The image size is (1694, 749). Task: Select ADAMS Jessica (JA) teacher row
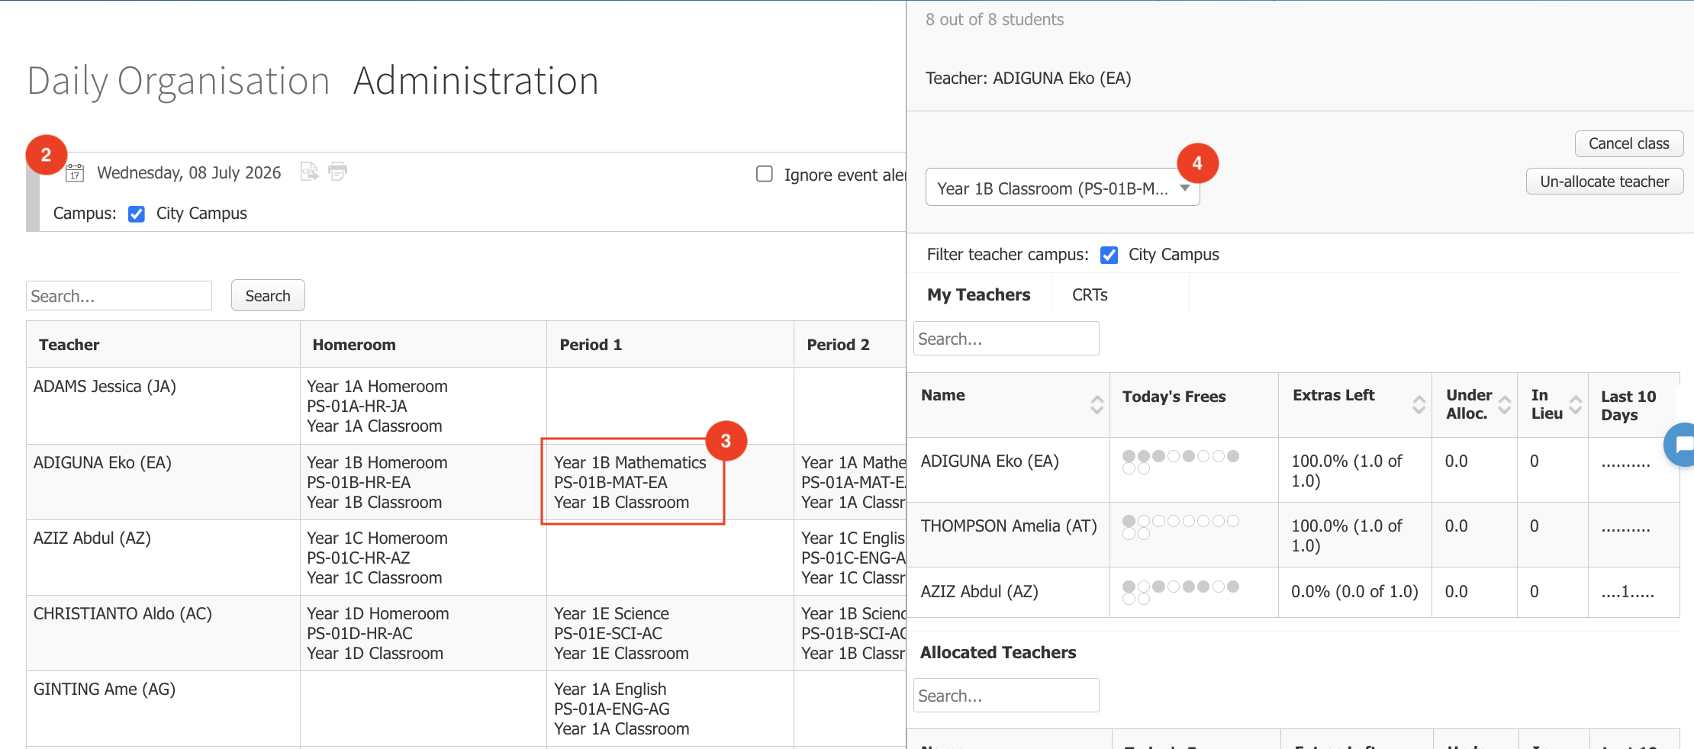pyautogui.click(x=105, y=387)
